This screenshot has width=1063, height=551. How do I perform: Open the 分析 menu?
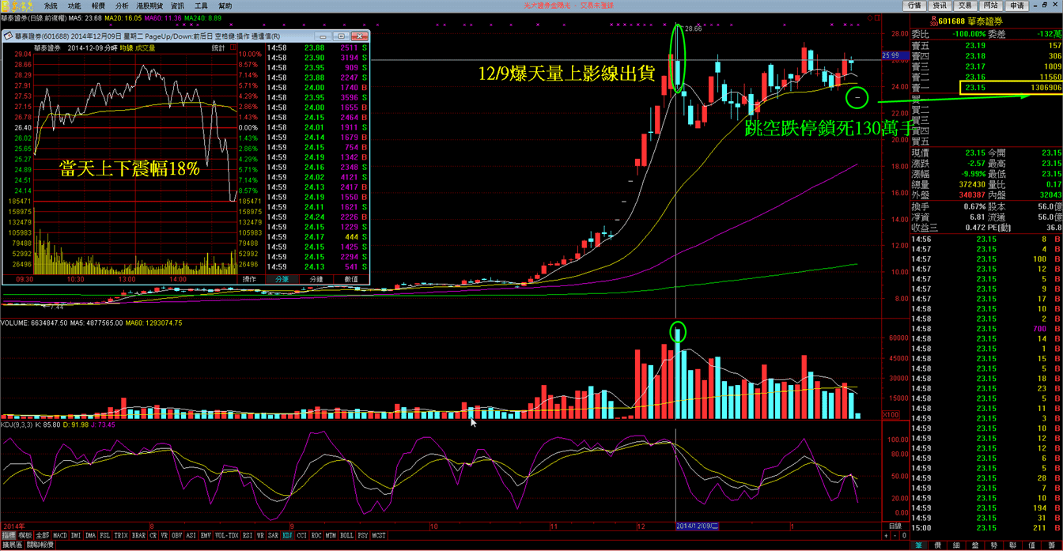tap(122, 6)
